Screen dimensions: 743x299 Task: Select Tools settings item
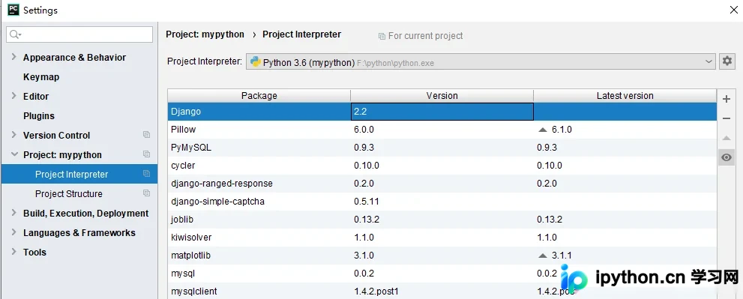point(34,252)
